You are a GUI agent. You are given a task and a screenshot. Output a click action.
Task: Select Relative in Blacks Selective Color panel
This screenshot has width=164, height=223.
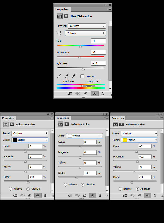tap(11, 189)
